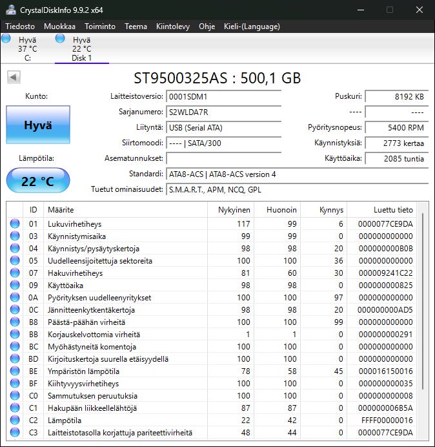435x447 pixels.
Task: Minimize the CrystalDiskInfo window
Action: (361, 10)
